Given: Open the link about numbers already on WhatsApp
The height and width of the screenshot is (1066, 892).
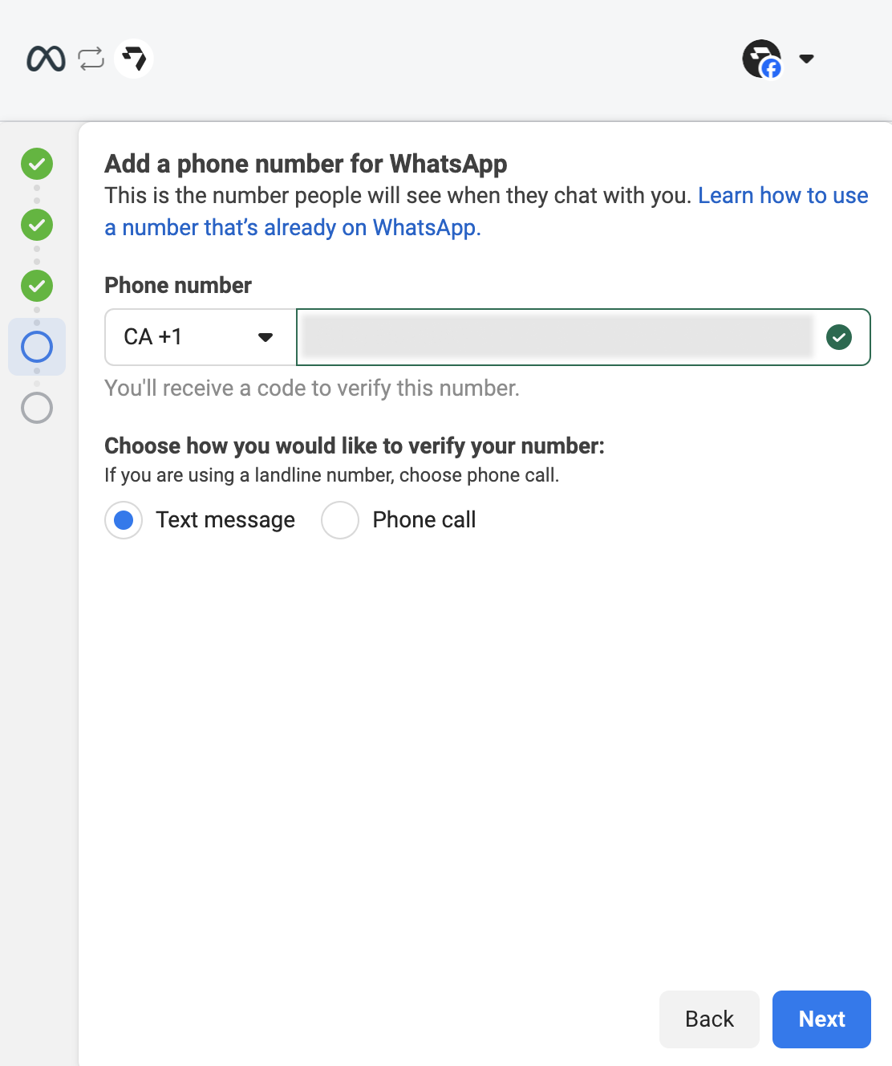Looking at the screenshot, I should [x=782, y=195].
